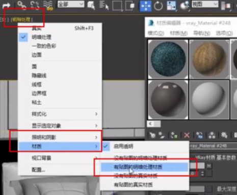This screenshot has height=195, width=237.
Task: Click the 明暗处理 viewport shading label
Action: tap(21, 19)
